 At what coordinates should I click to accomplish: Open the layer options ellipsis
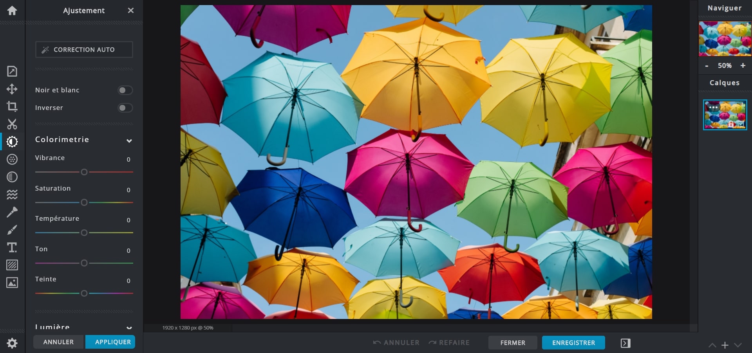click(714, 107)
